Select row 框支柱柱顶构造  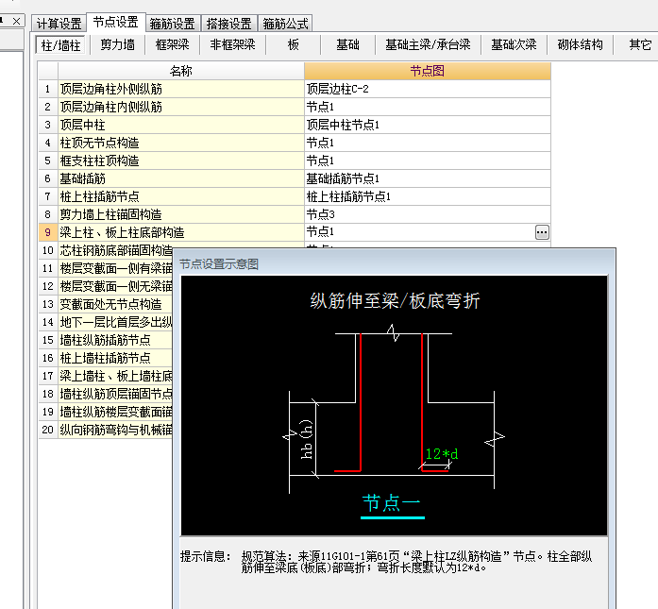tap(181, 161)
